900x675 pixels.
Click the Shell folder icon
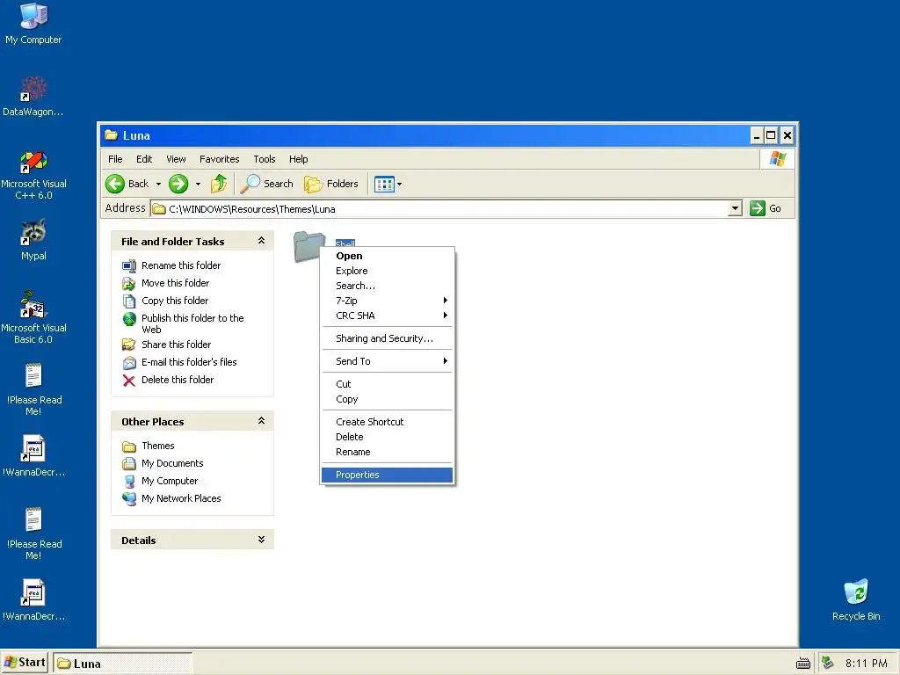coord(308,246)
